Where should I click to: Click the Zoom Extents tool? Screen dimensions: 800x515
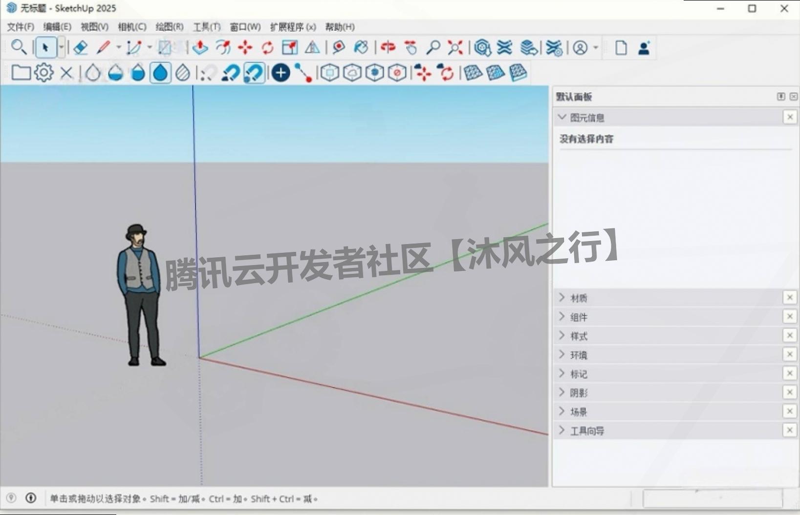pos(455,48)
